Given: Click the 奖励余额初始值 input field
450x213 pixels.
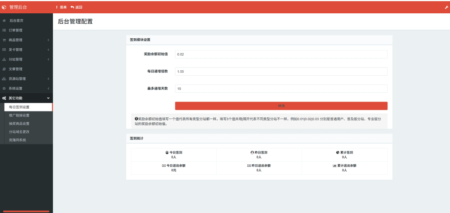Looking at the screenshot, I should pos(281,54).
